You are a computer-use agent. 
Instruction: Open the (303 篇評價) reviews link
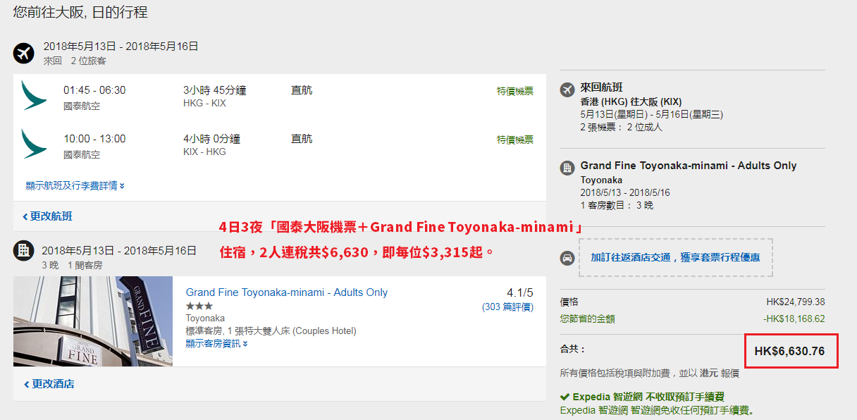(507, 307)
